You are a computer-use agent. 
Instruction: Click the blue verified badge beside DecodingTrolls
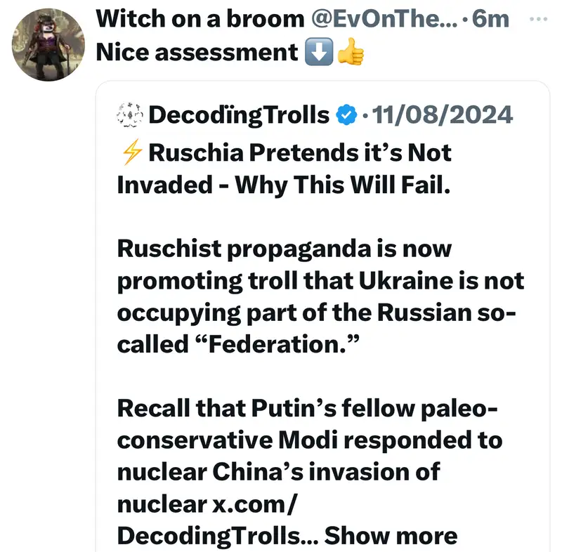347,114
